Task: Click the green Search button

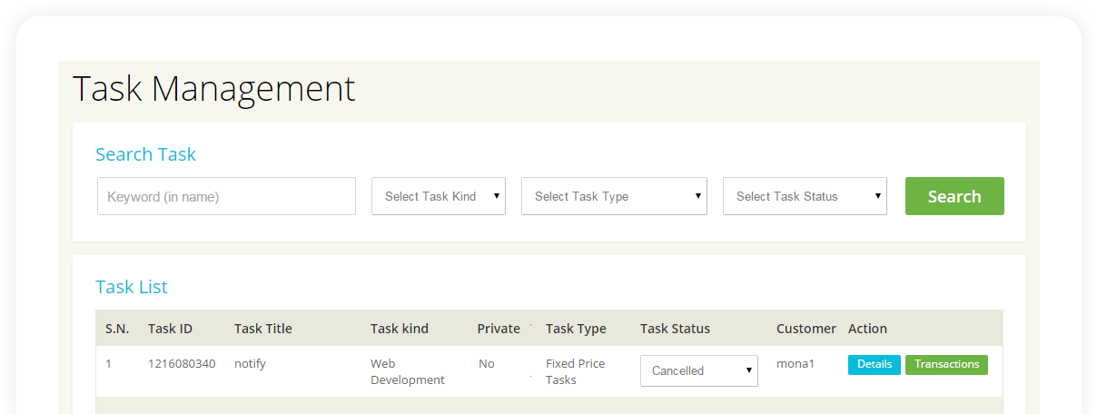Action: point(954,196)
